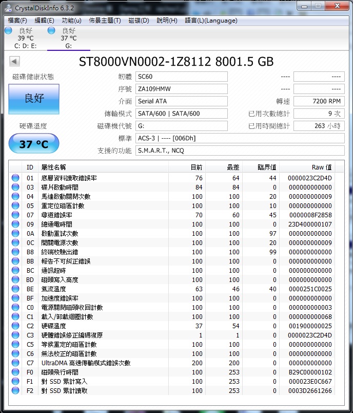Open the 語言(L)(Language) menu

tap(211, 21)
